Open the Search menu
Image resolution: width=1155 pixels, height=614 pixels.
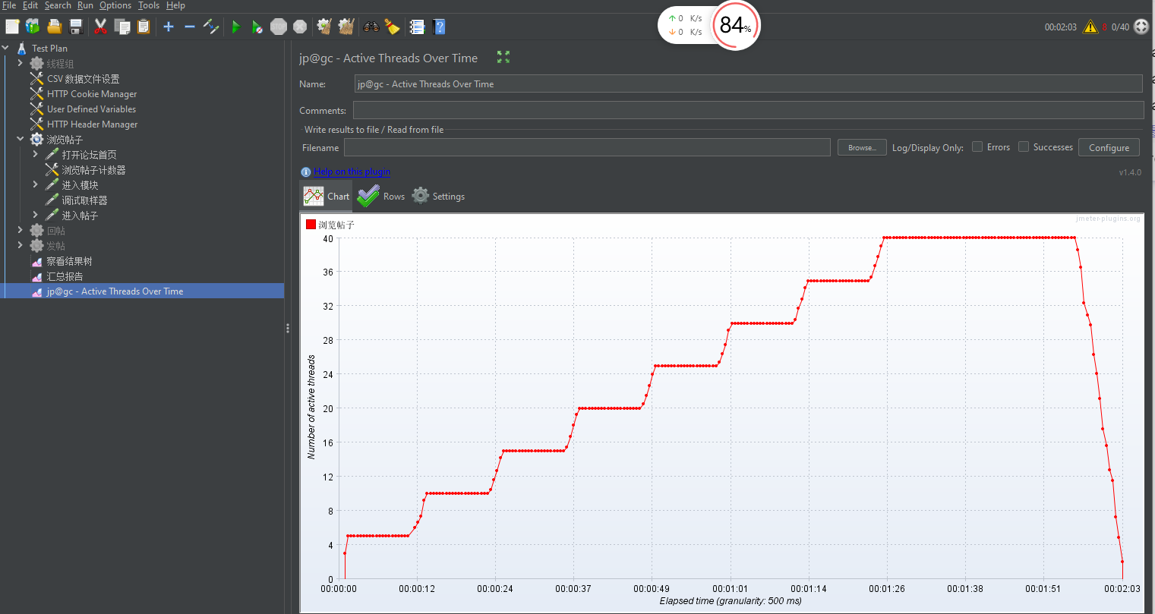click(58, 5)
